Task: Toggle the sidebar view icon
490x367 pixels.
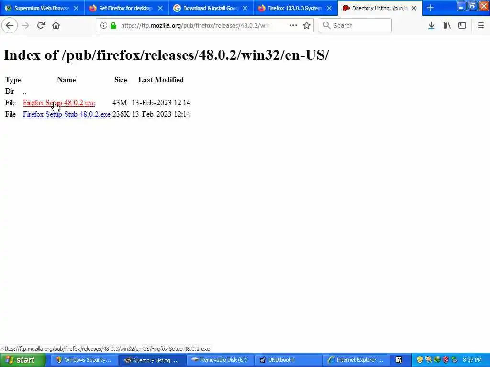Action: 462,25
